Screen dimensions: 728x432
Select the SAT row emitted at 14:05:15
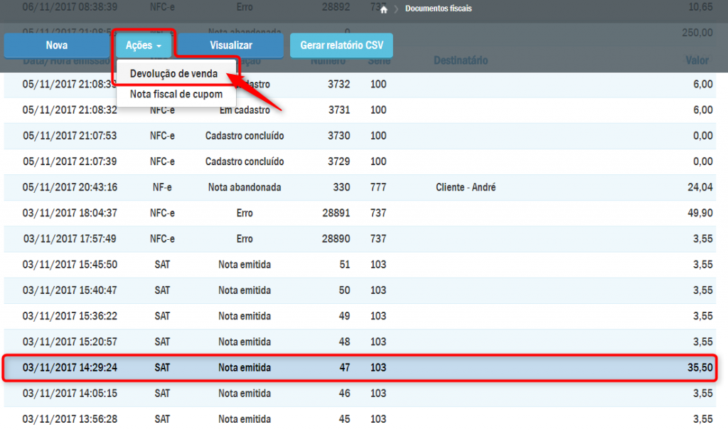point(359,393)
